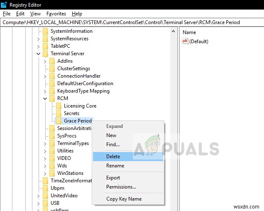The width and height of the screenshot is (264, 211).
Task: Select the TerminalTypes folder icon
Action: pos(52,143)
